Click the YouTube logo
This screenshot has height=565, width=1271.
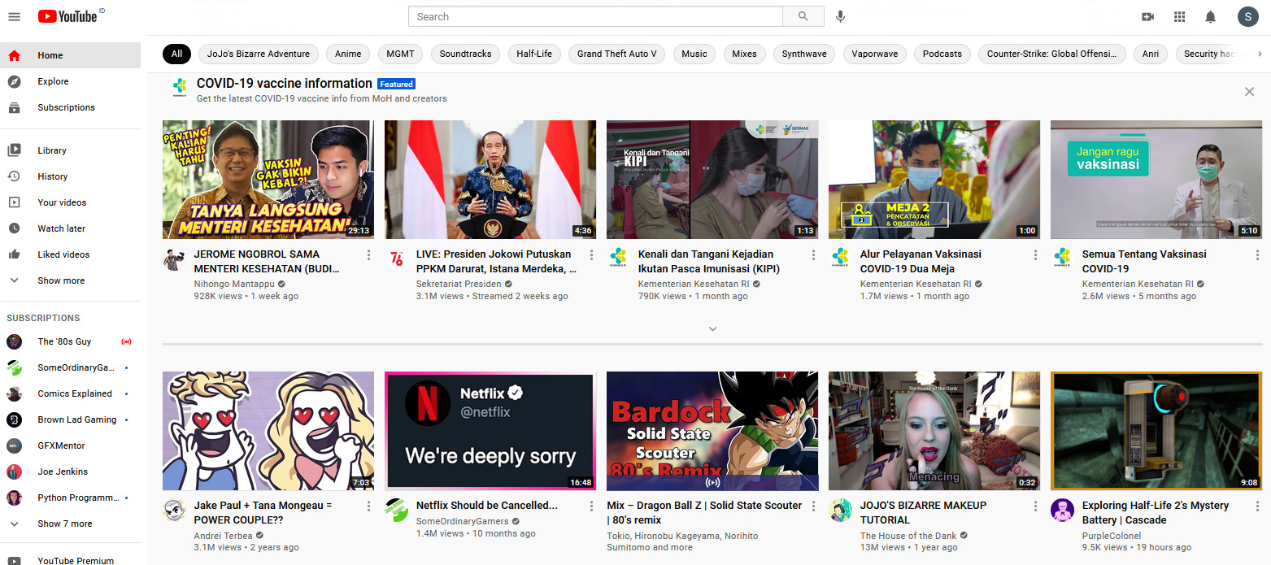(x=67, y=16)
